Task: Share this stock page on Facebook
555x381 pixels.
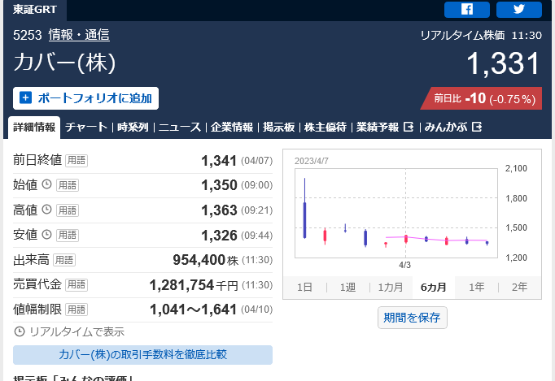Action: [467, 9]
